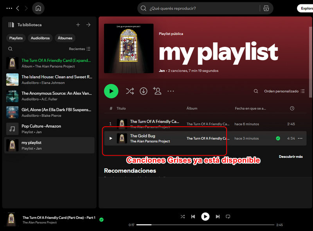Viewport: 313px width, 231px height.
Task: Click the green downloaded badge on The Gold Bug
Action: click(x=278, y=138)
